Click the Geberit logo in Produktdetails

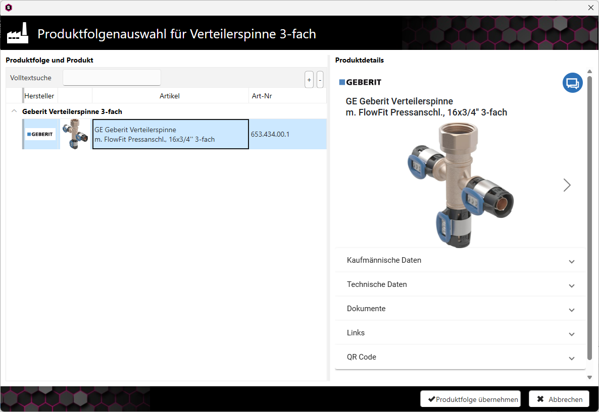(x=360, y=82)
